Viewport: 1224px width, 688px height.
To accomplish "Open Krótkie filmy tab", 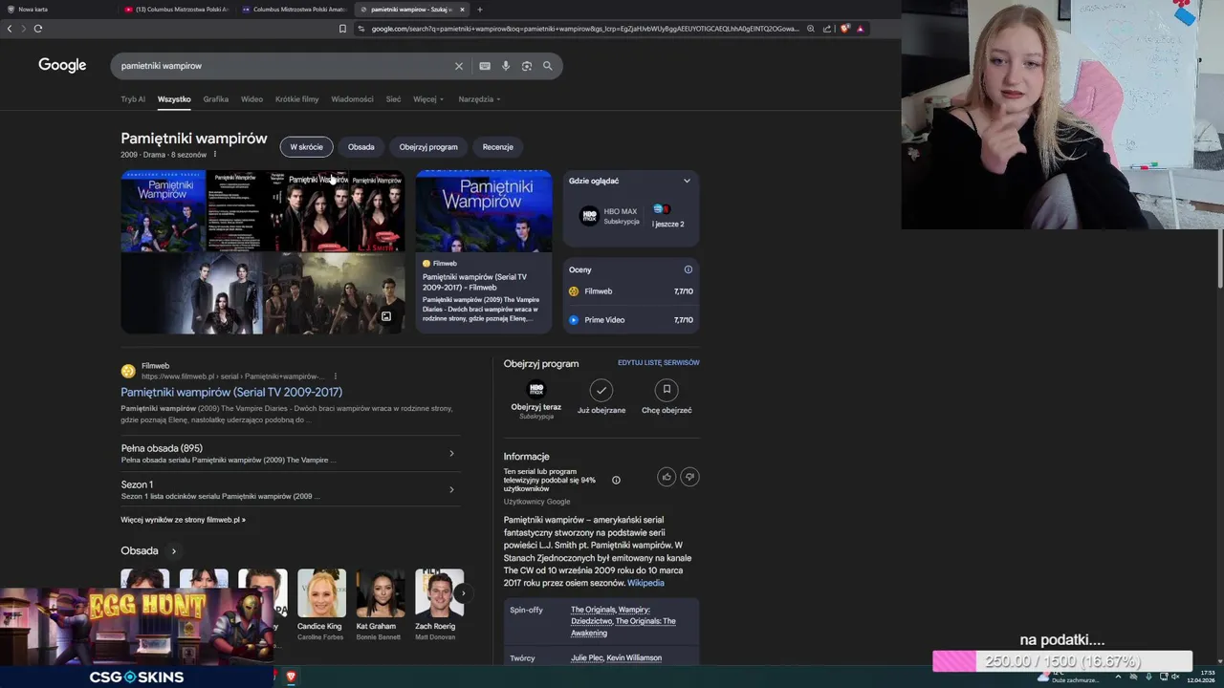I will click(296, 99).
